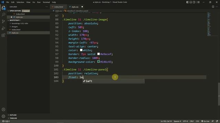This screenshot has height=123, width=220.
Task: Open editor more actions ellipsis
Action: coord(217,7)
